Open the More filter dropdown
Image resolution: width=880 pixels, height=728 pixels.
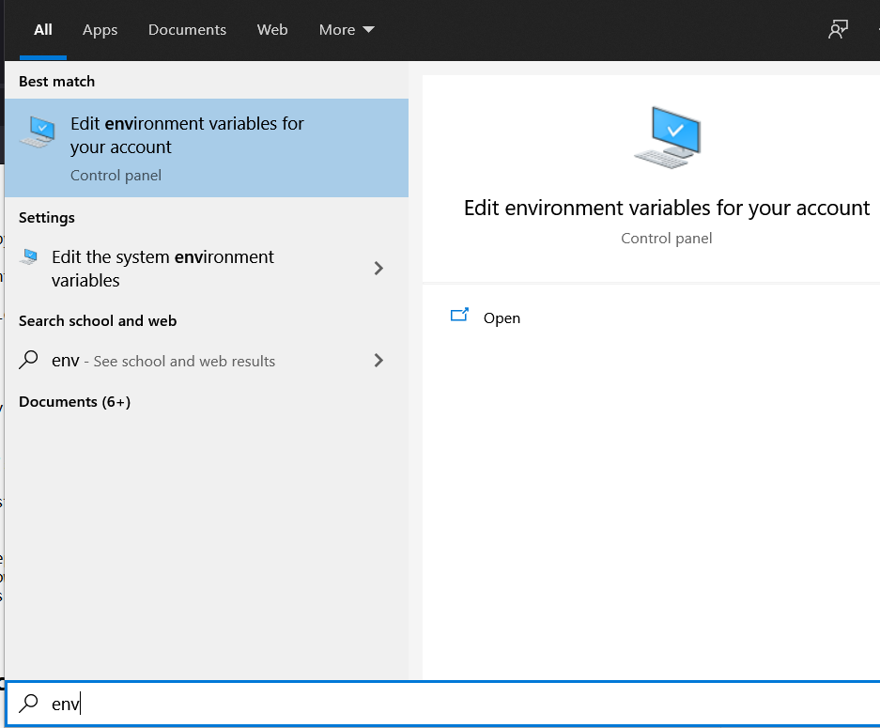[x=347, y=30]
